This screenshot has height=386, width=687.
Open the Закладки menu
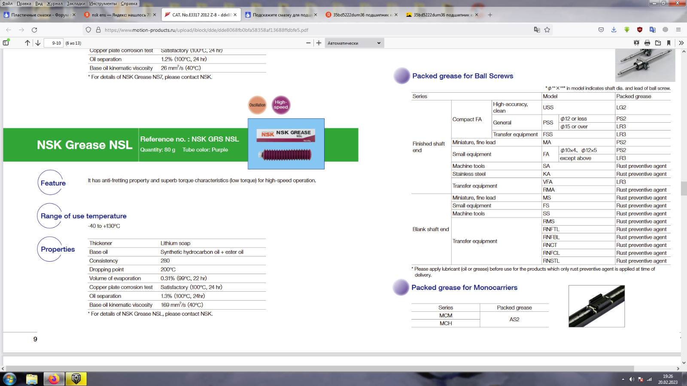coord(76,3)
